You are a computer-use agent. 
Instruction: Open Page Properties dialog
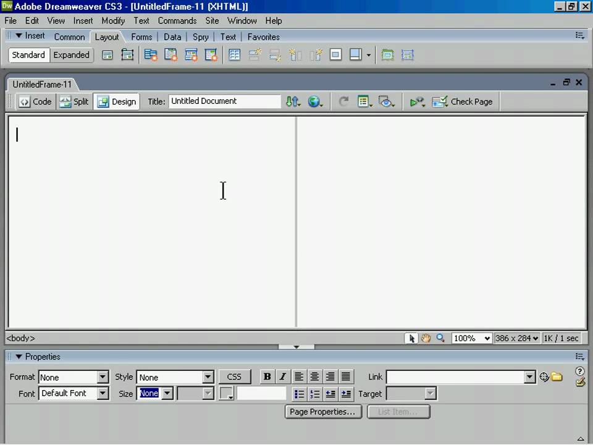[322, 412]
